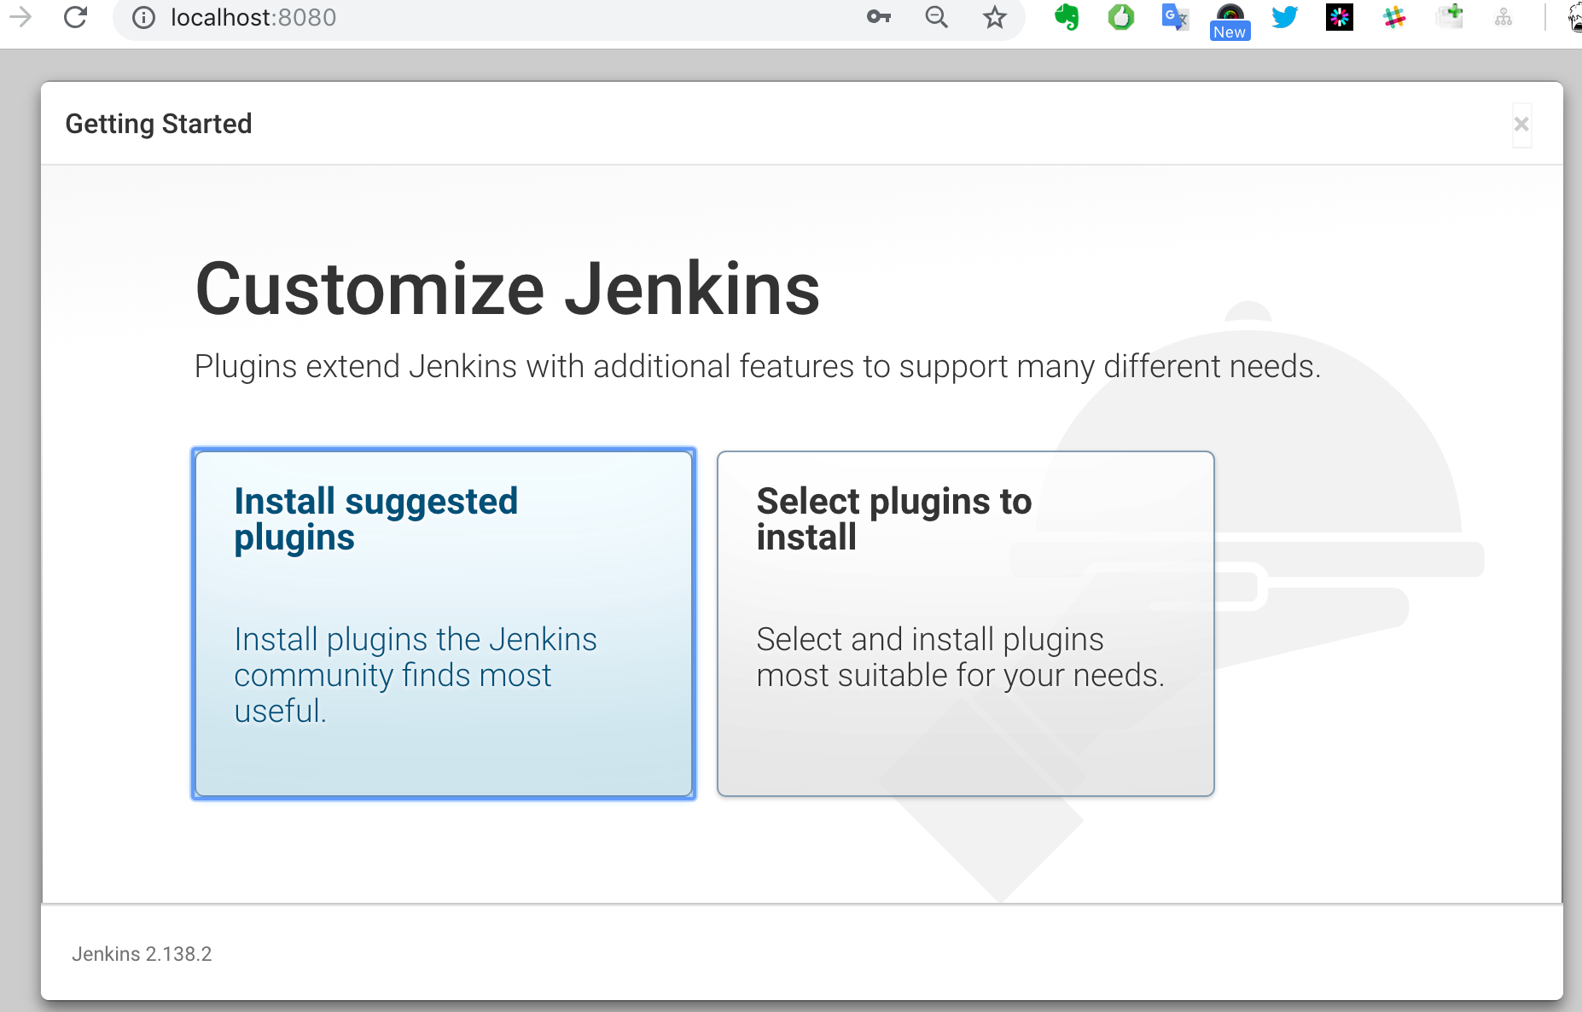Open the green thumbs-up extension
Viewport: 1582px width, 1012px height.
(1120, 18)
